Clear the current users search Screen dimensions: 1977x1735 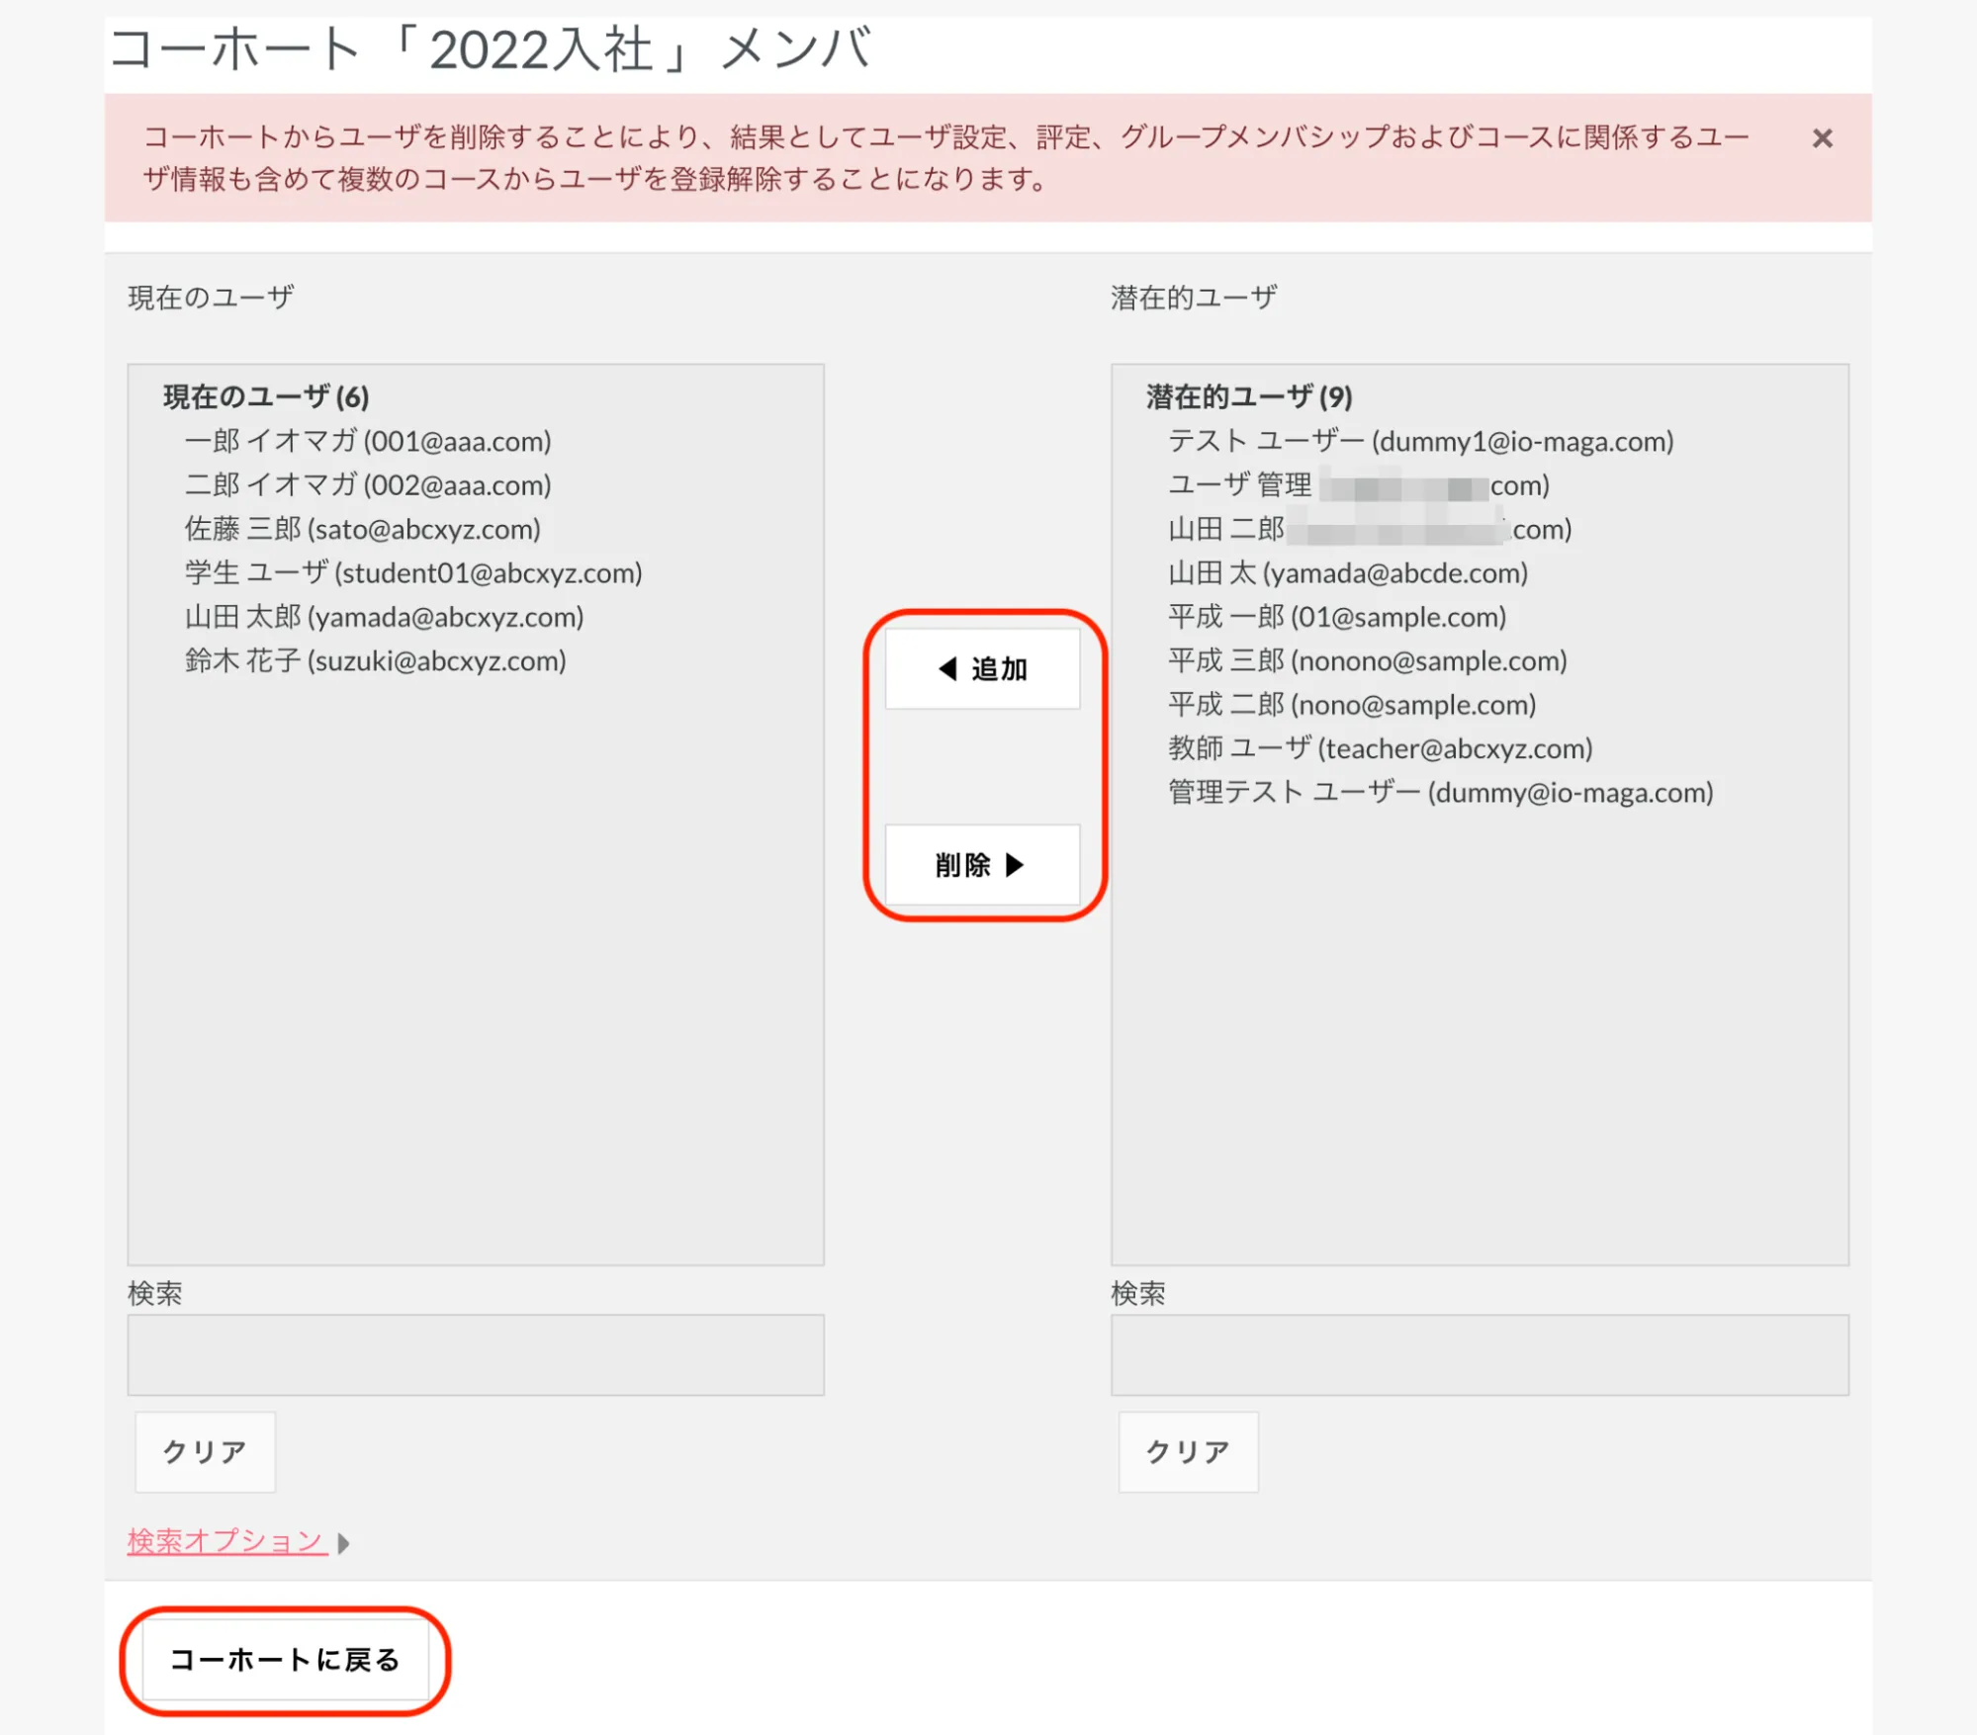click(x=205, y=1451)
